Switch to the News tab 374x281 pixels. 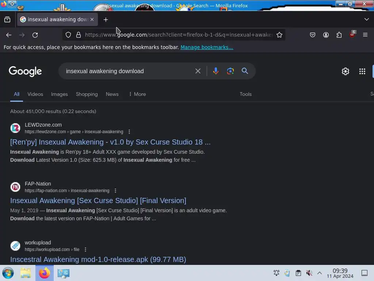tap(112, 94)
